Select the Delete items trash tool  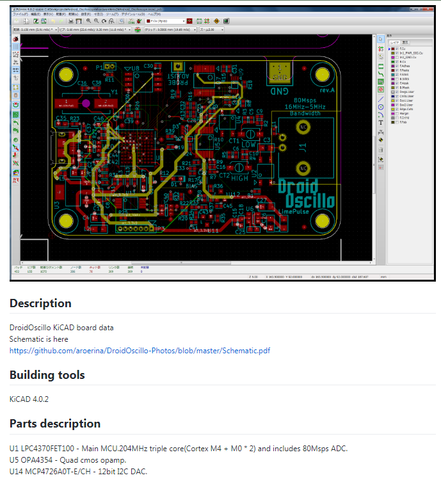(381, 150)
